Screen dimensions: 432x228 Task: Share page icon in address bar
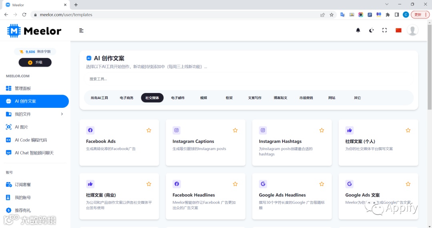(x=322, y=15)
